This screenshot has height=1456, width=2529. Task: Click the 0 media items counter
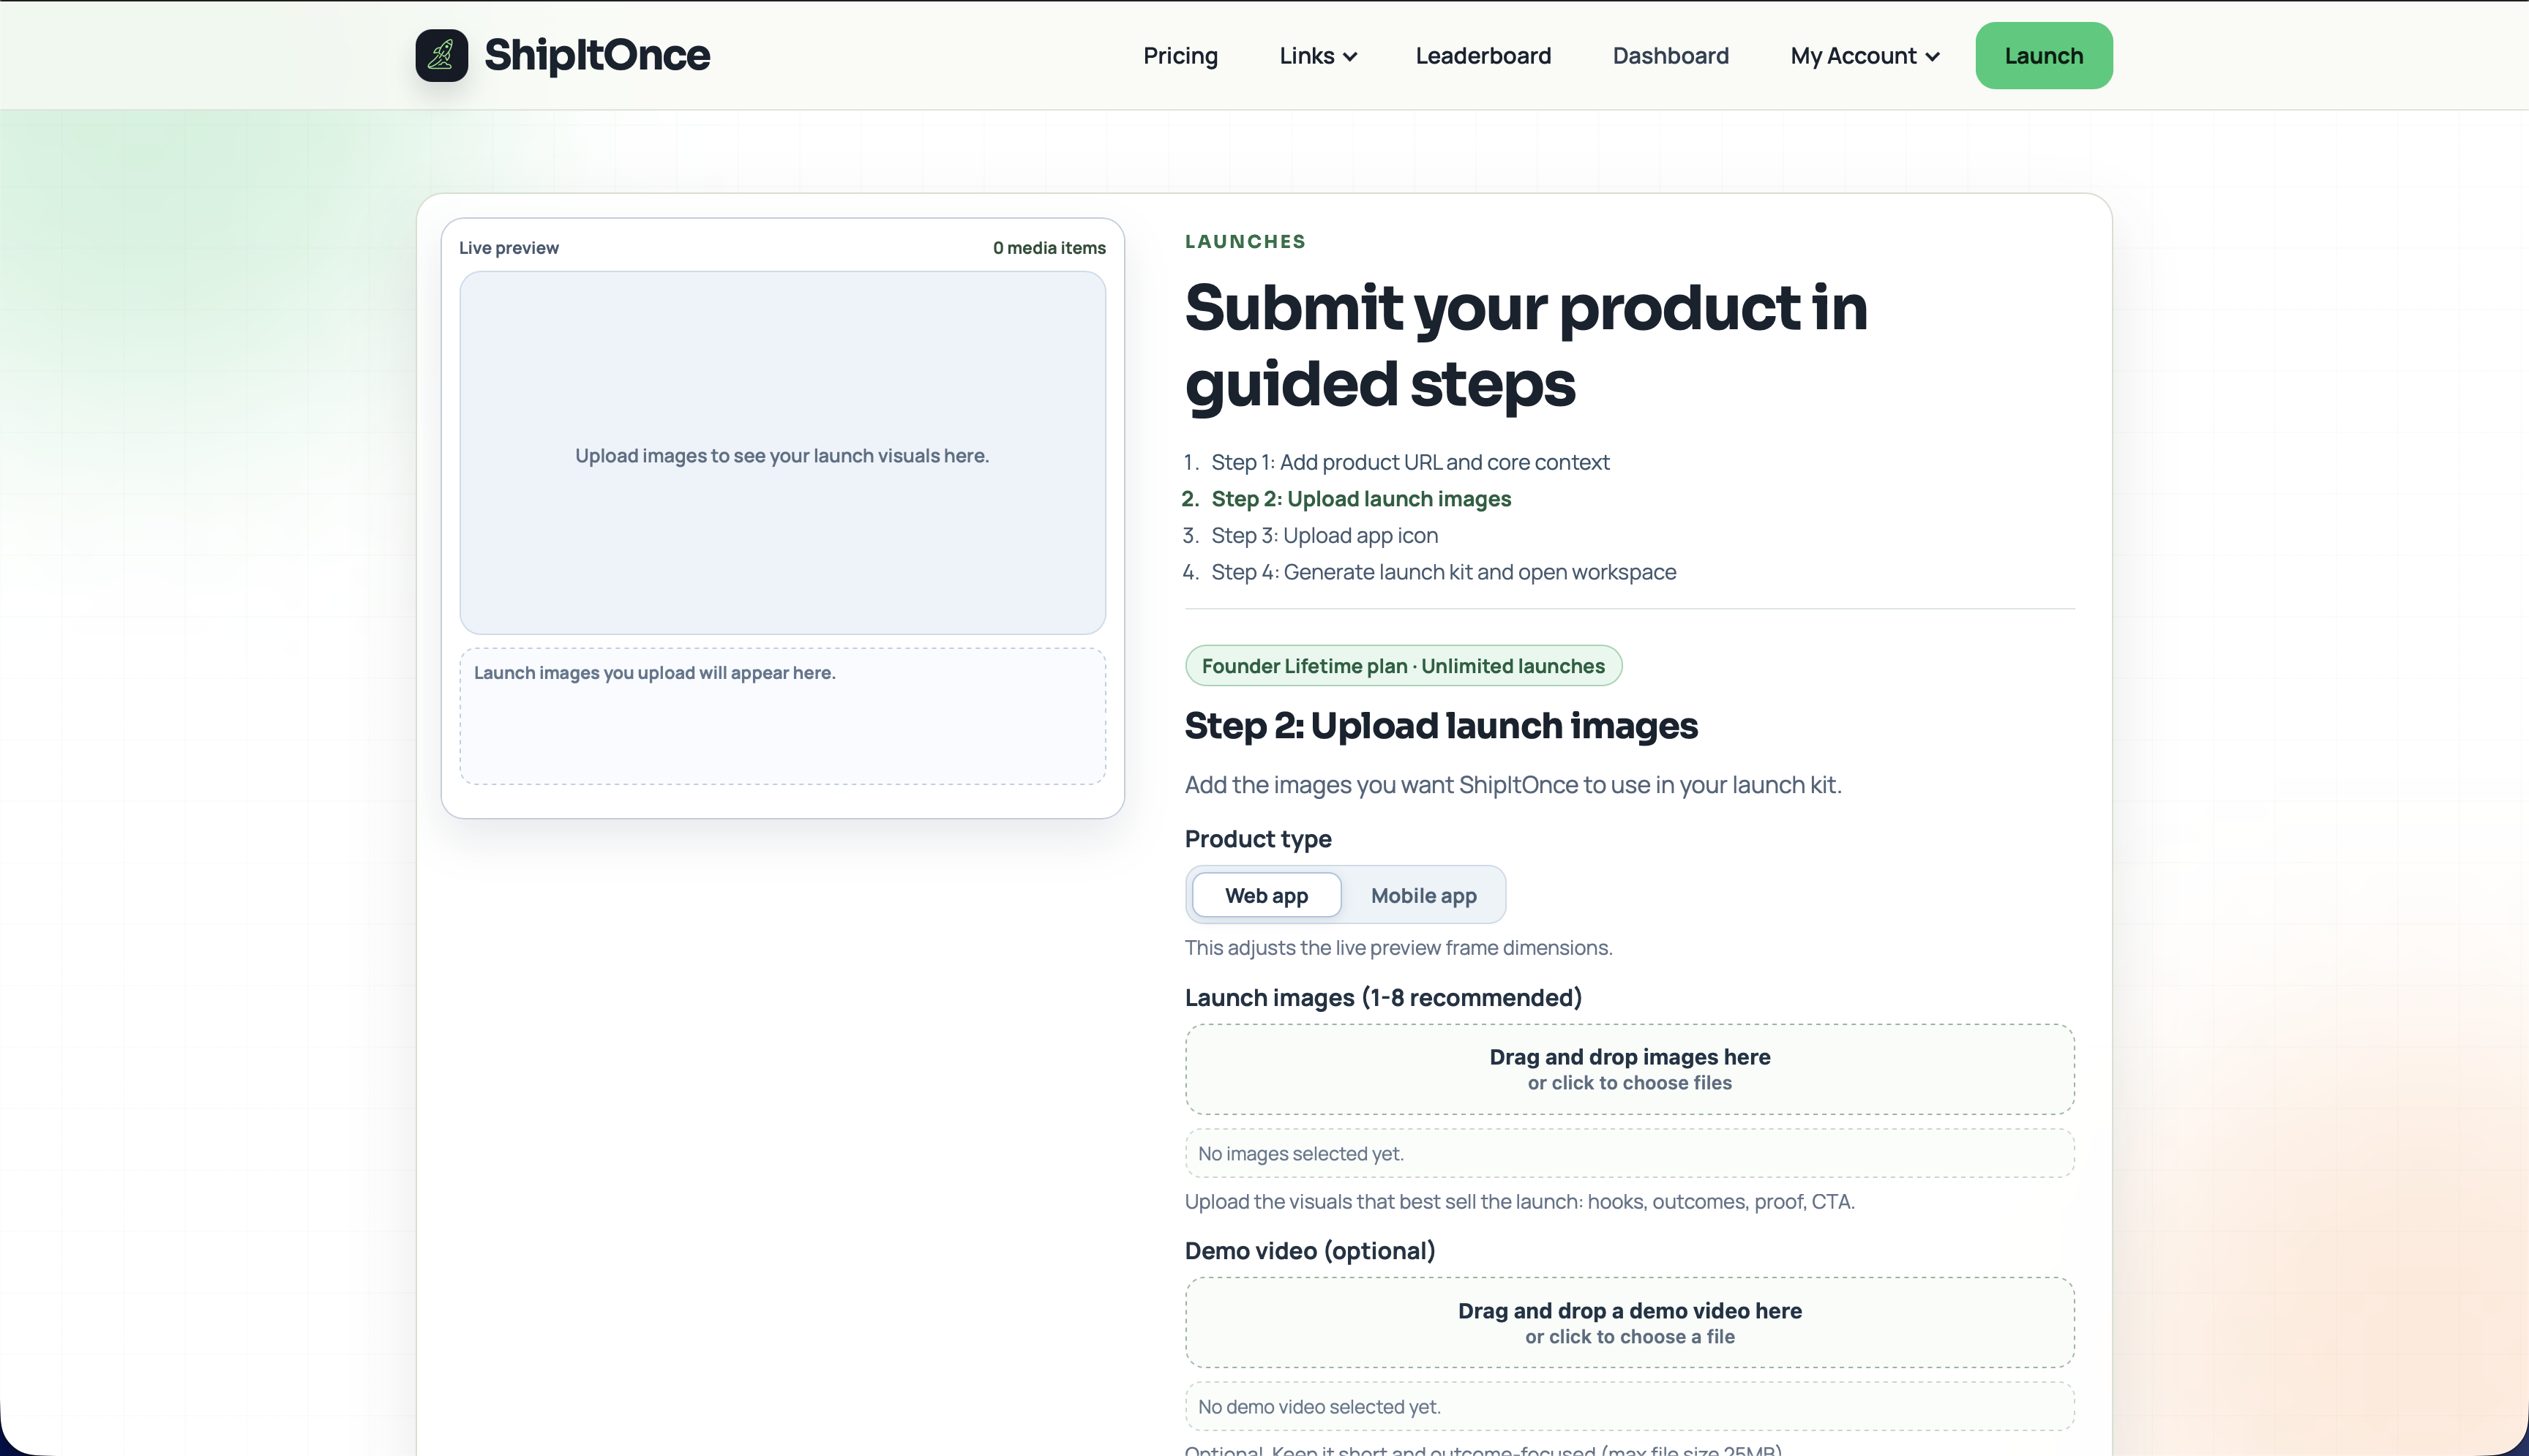(1048, 247)
